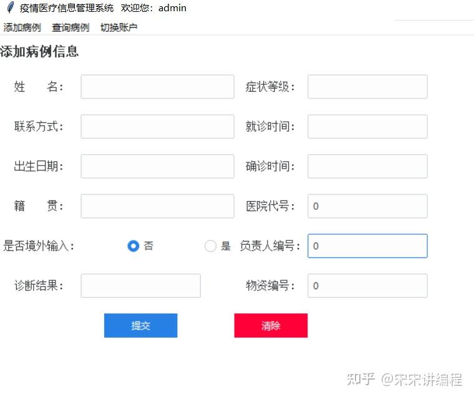Click the 出生日期 input field
This screenshot has width=474, height=399.
[157, 167]
